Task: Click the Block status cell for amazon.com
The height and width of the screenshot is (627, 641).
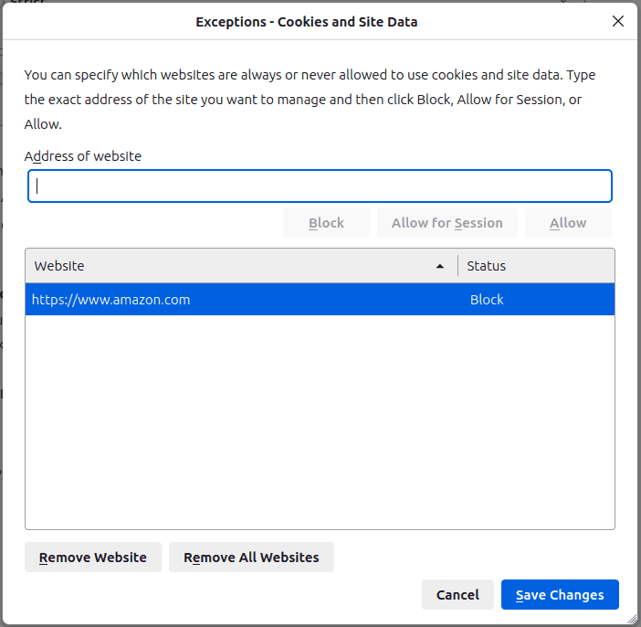Action: click(x=487, y=300)
